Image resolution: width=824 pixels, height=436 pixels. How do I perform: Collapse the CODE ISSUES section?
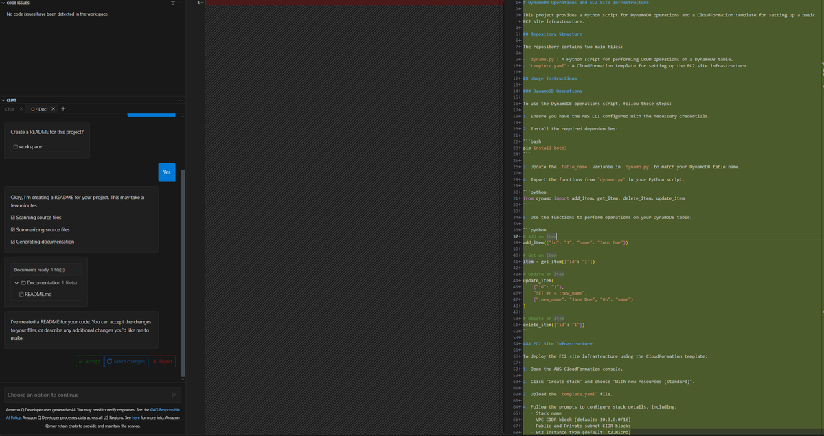(x=3, y=3)
